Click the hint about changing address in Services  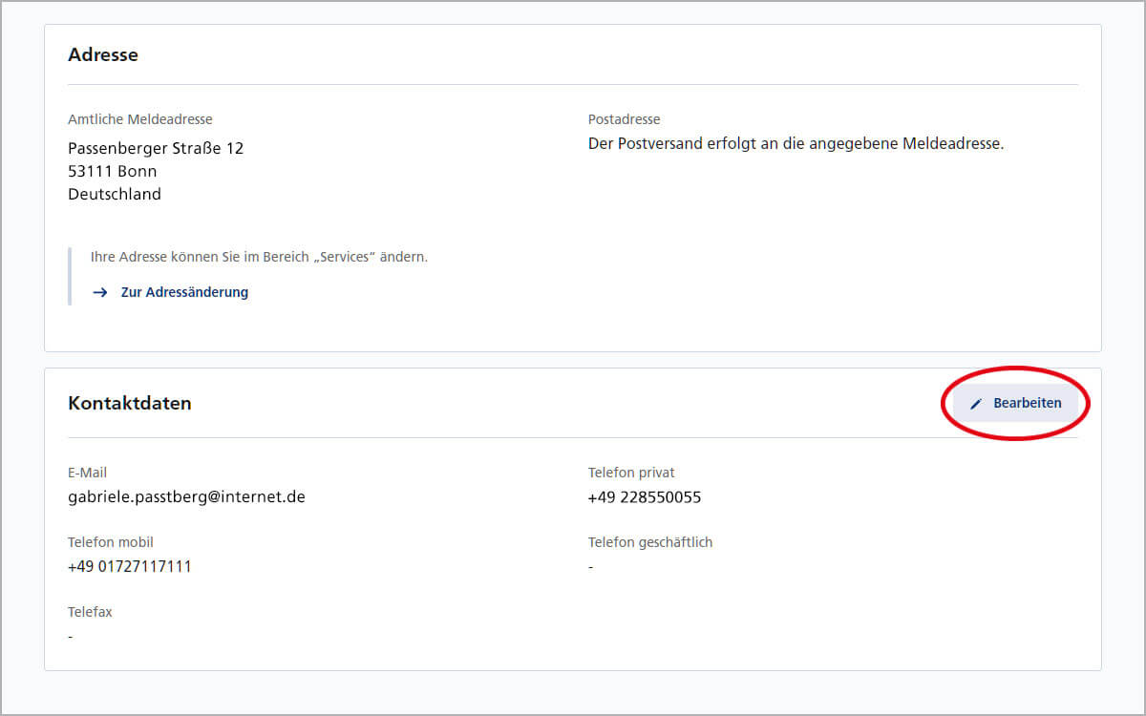[x=259, y=257]
